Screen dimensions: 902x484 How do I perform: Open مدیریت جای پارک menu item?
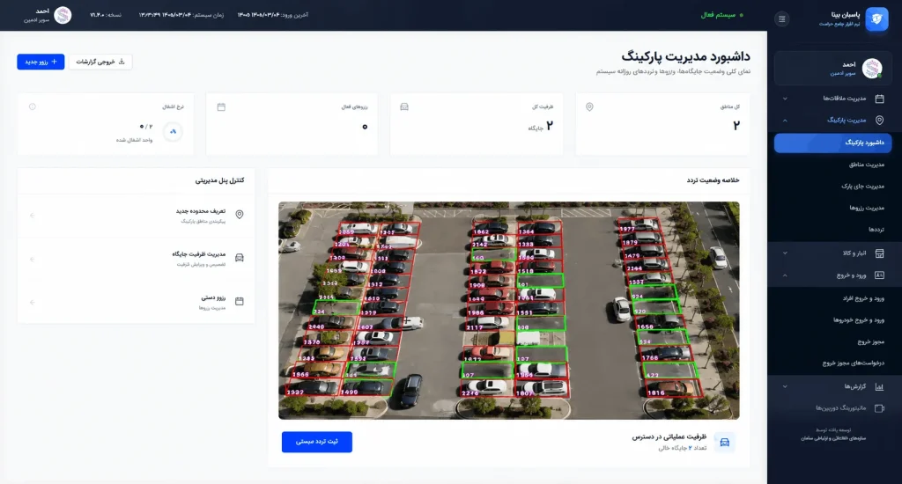[862, 187]
